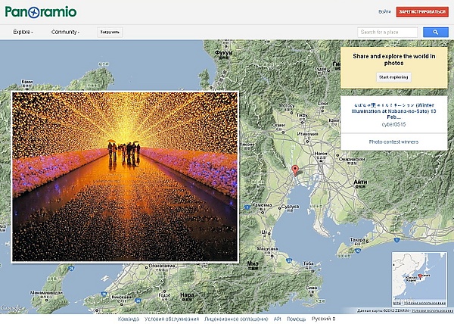Open the Photo contest winners link

[x=393, y=142]
